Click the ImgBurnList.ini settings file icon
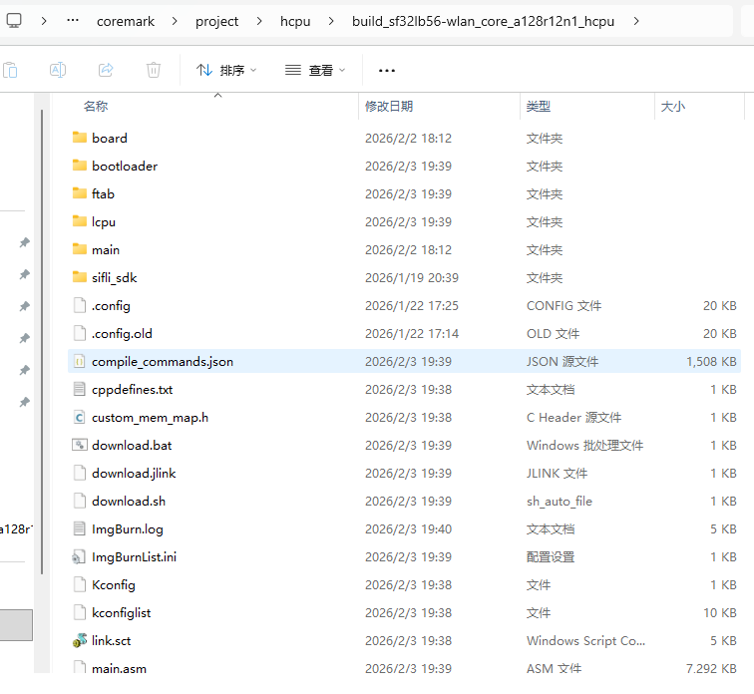Viewport: 754px width, 694px height. coord(79,556)
